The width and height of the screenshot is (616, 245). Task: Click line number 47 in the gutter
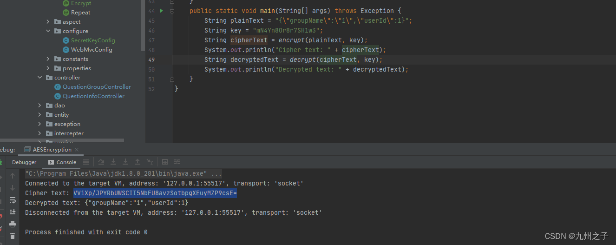(x=151, y=40)
